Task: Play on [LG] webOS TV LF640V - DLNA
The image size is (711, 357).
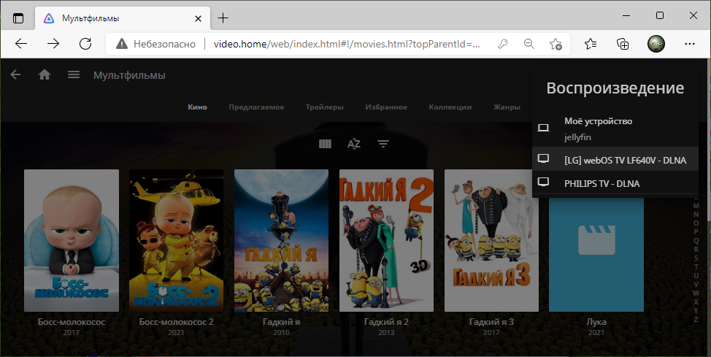Action: (x=615, y=159)
